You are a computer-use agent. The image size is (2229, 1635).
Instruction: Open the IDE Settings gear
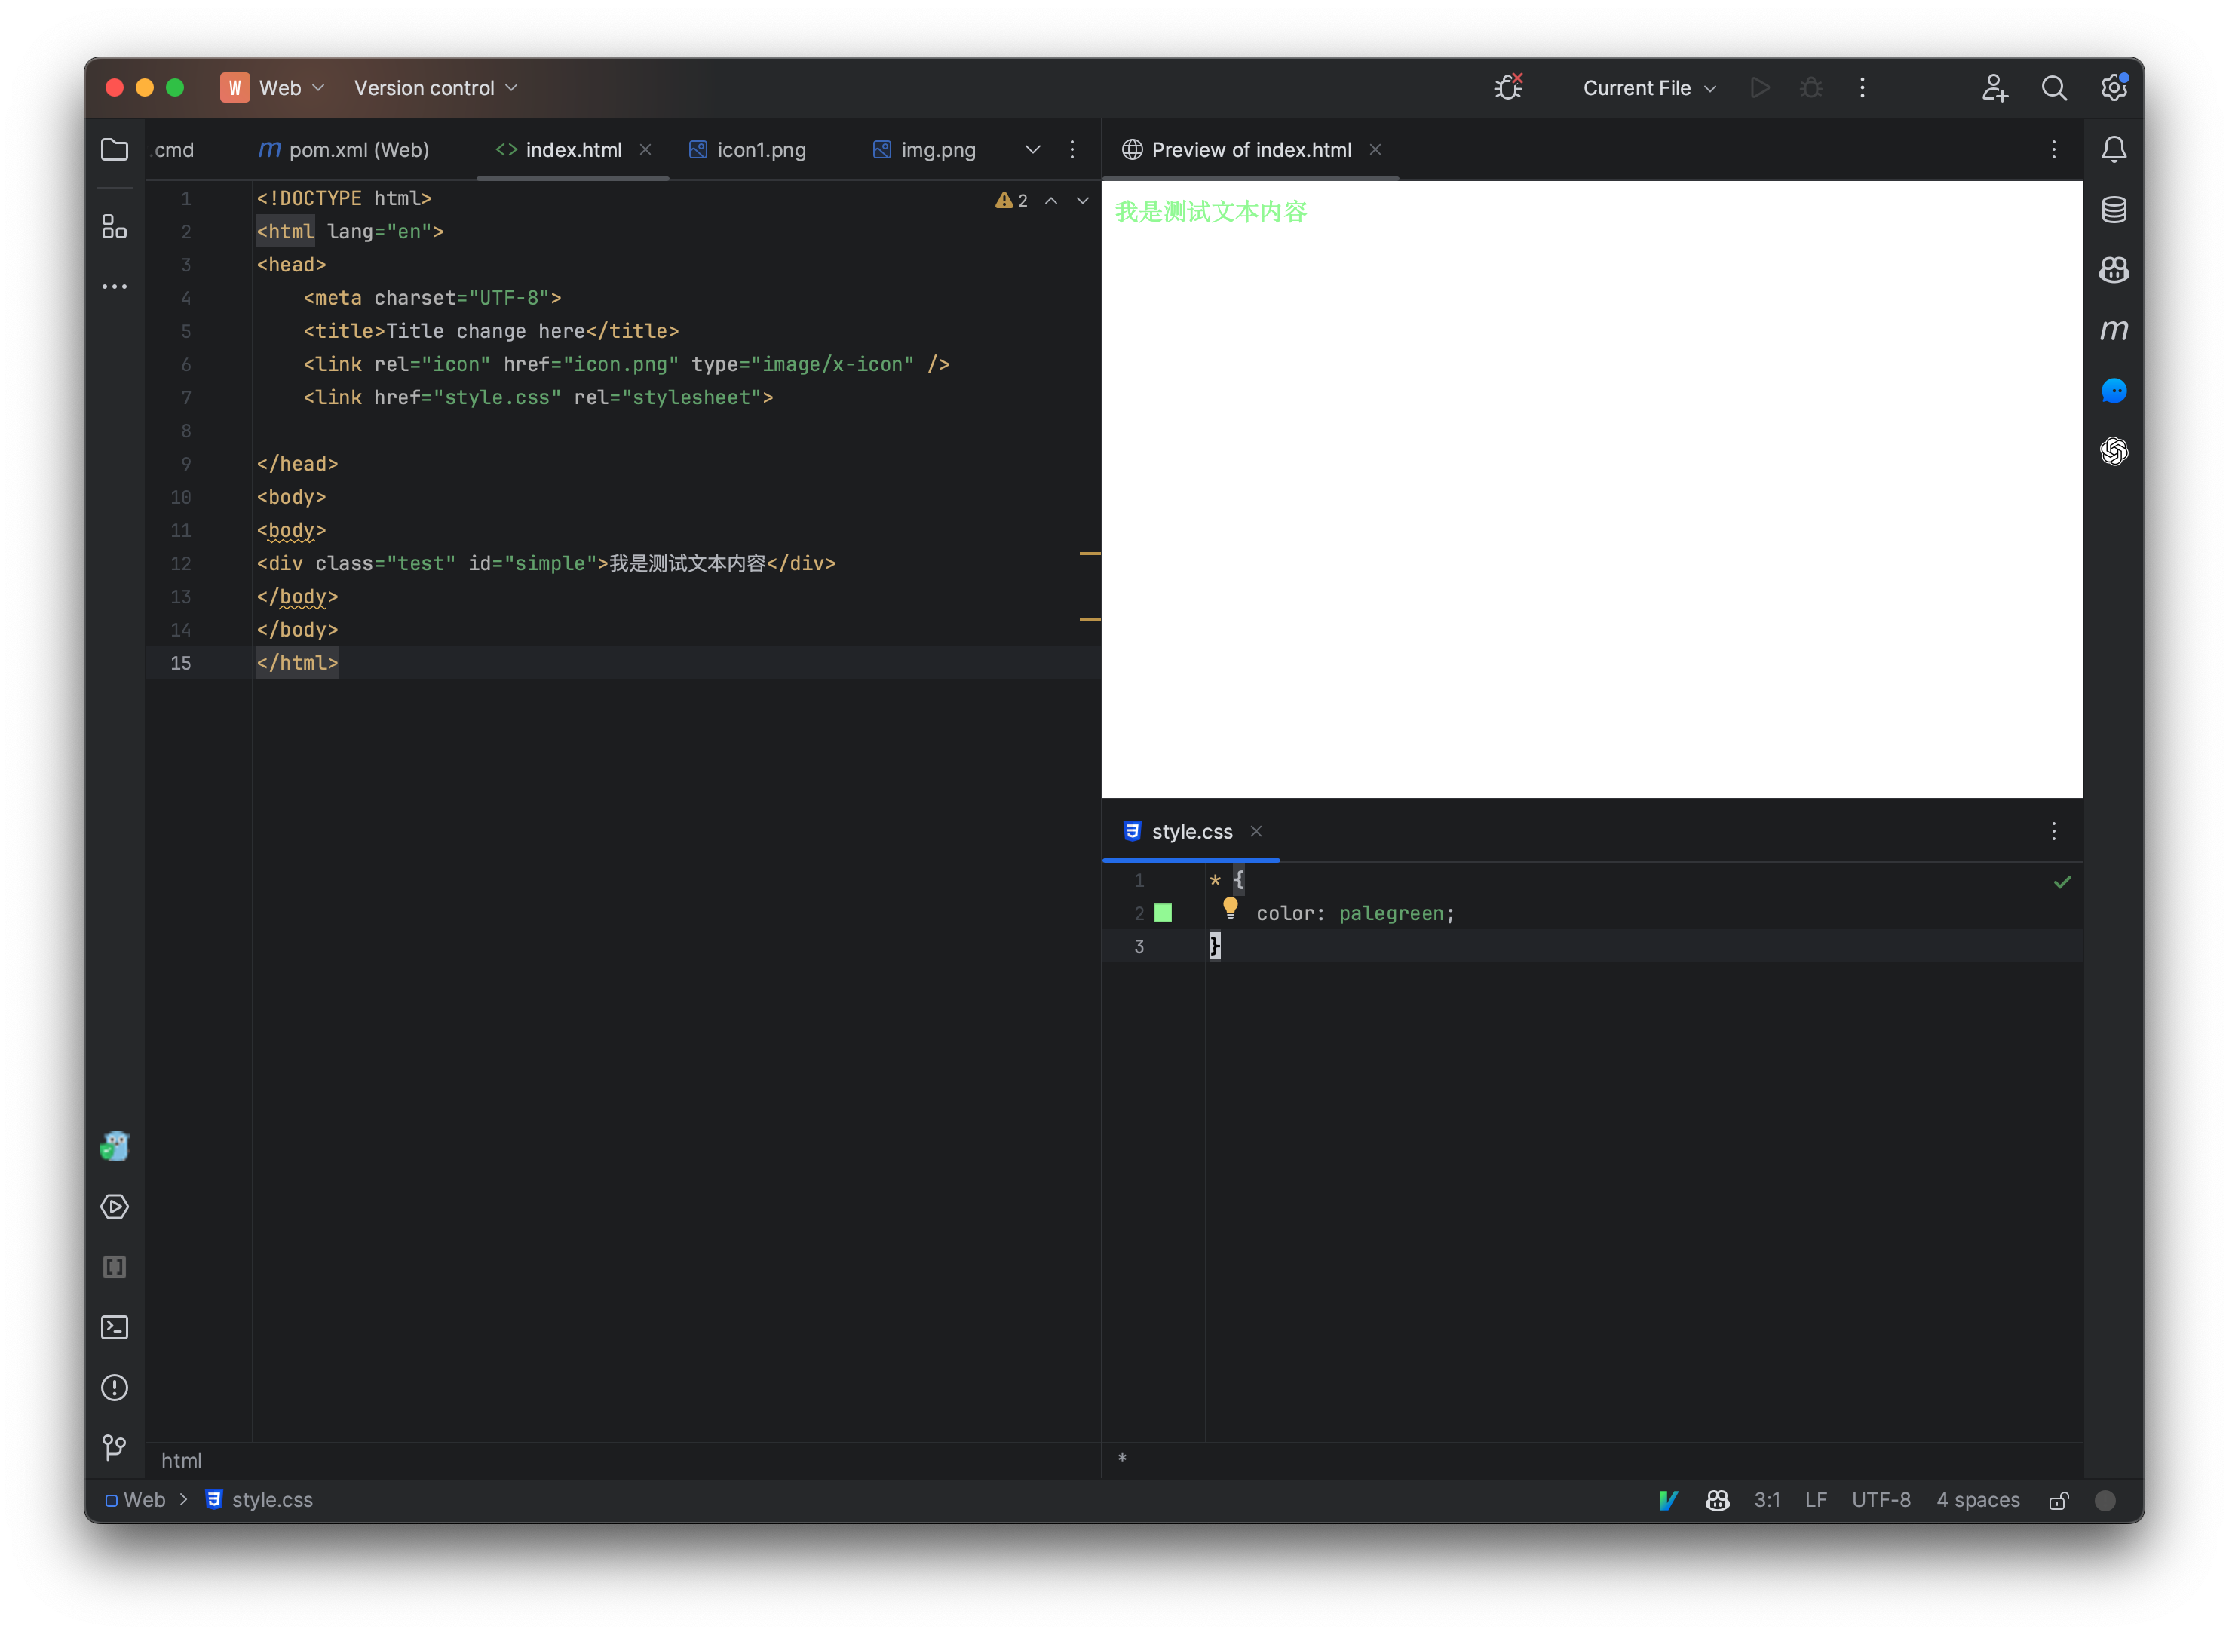pyautogui.click(x=2113, y=88)
